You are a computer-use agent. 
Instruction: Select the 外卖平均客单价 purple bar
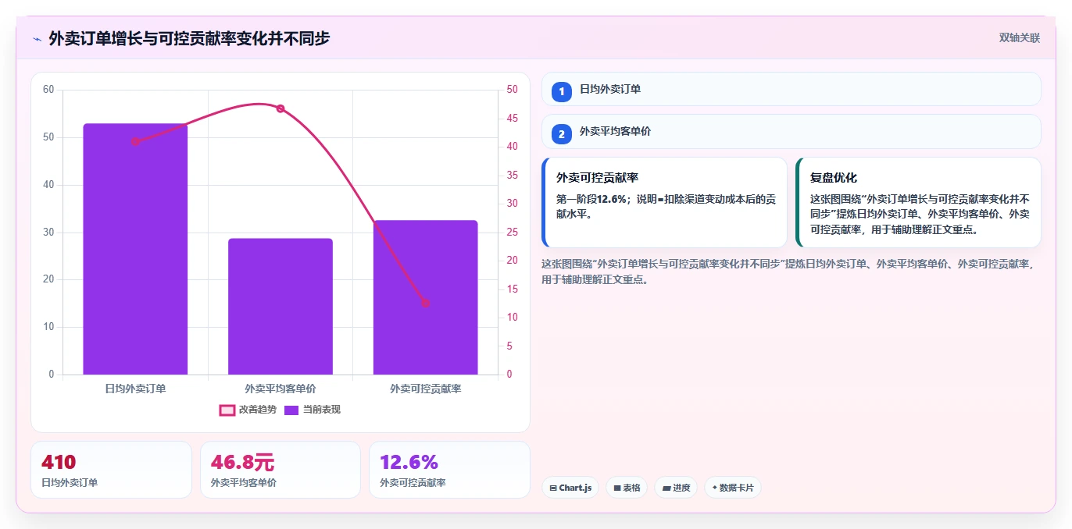(281, 307)
